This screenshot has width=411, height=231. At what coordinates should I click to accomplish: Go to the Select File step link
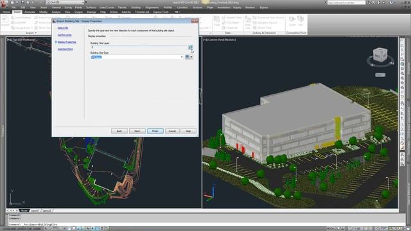point(63,28)
